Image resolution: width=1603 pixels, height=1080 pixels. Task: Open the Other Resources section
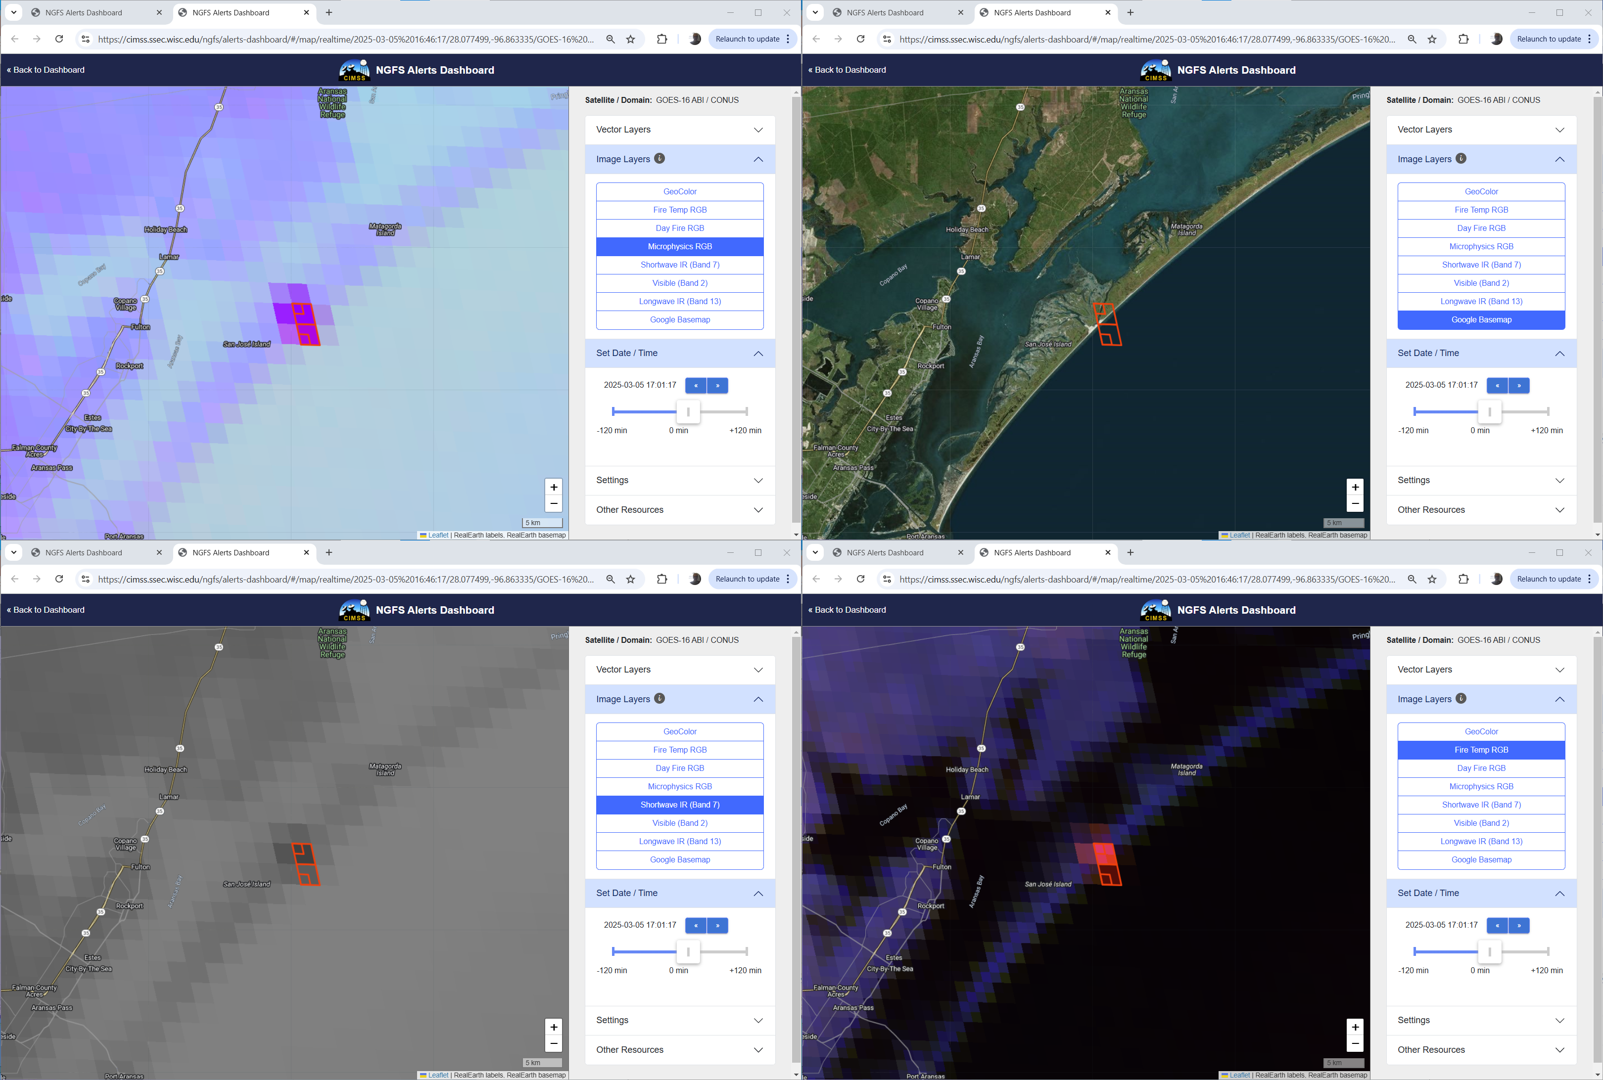[679, 510]
